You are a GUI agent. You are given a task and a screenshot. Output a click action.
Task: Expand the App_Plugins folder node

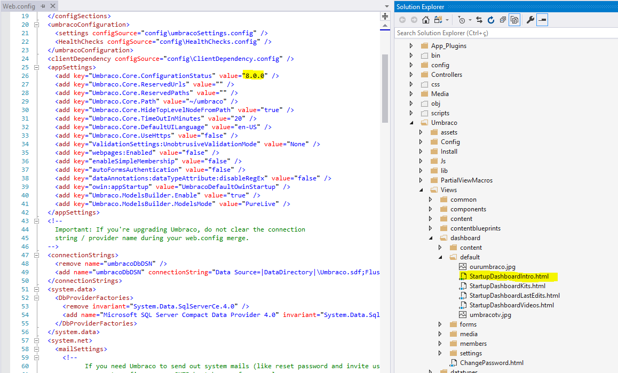pyautogui.click(x=411, y=46)
